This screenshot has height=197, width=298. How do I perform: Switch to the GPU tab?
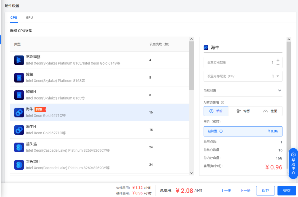pyautogui.click(x=29, y=17)
